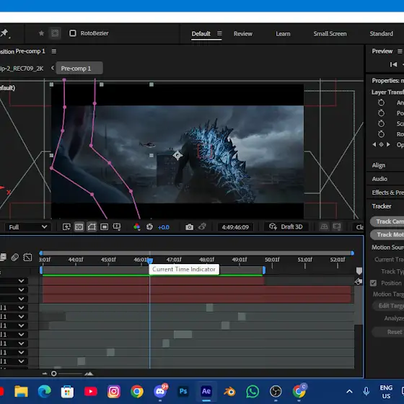This screenshot has width=404, height=404.
Task: Toggle the Rotation stopwatch in Properties
Action: (x=381, y=134)
